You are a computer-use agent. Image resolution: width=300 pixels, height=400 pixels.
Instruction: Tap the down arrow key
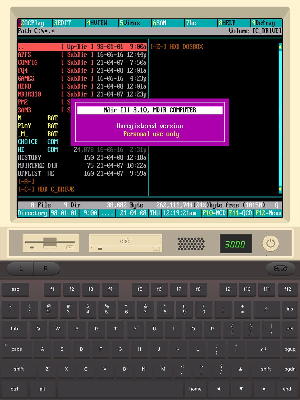point(241,389)
